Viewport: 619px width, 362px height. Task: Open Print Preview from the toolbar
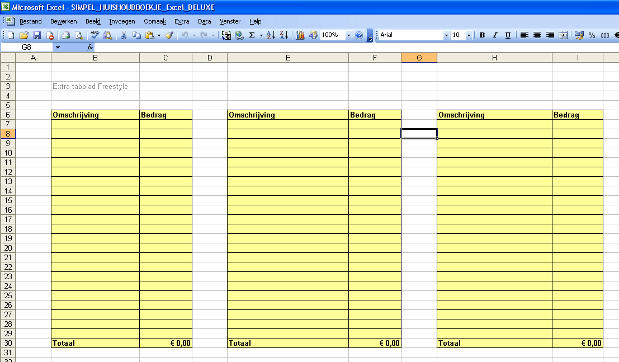coord(79,35)
